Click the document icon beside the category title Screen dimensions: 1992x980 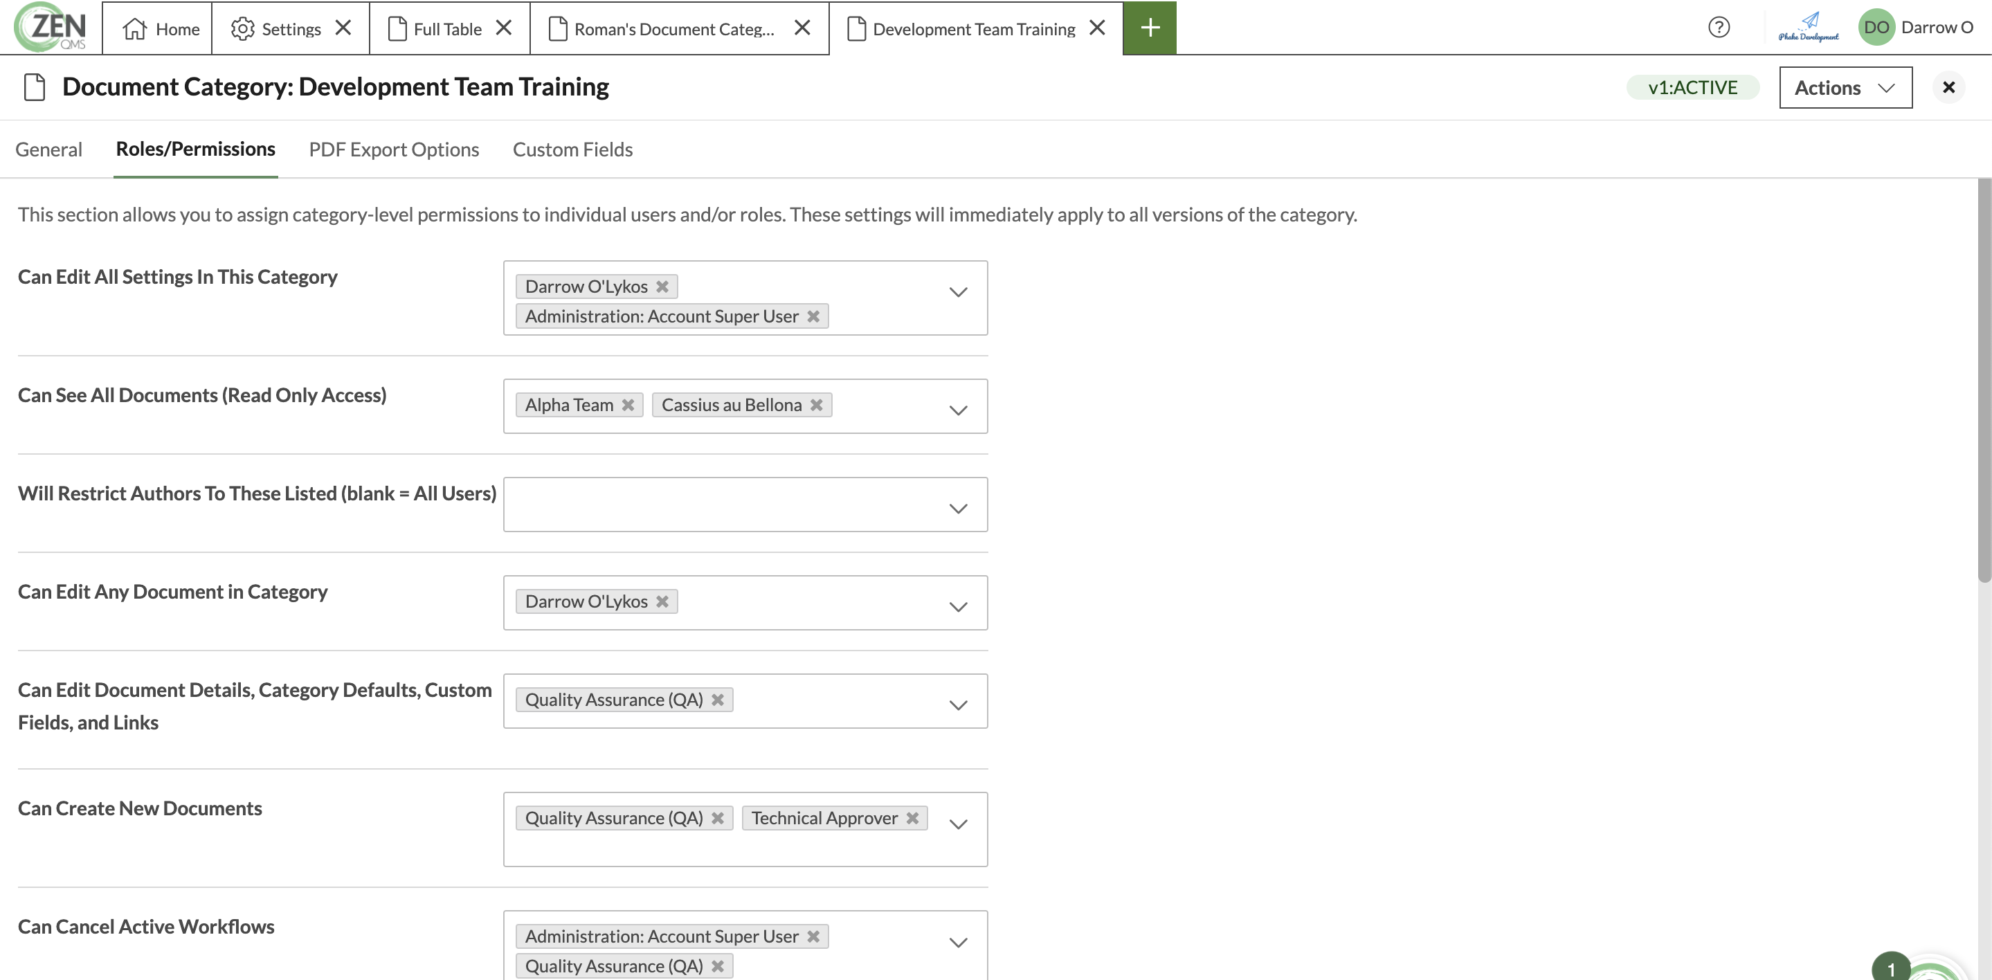tap(35, 87)
